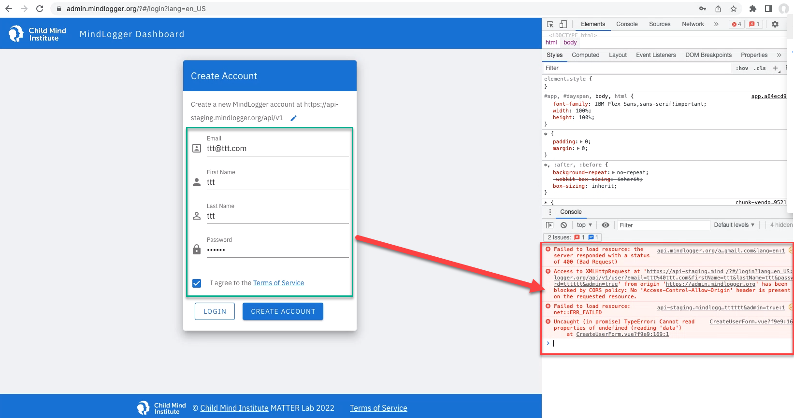Edit API server URL pencil icon
The height and width of the screenshot is (418, 794).
[x=293, y=118]
